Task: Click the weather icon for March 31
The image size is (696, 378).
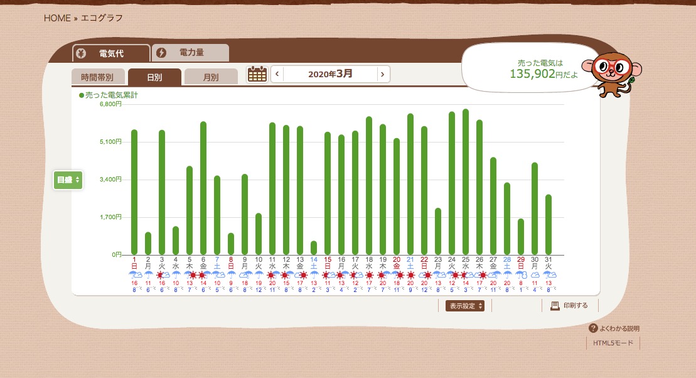Action: (549, 275)
